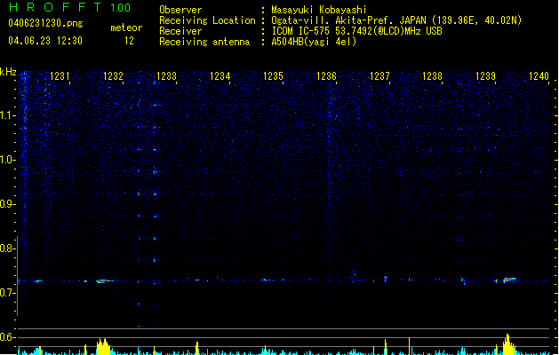
Task: Click time marker 1235
Action: (273, 76)
